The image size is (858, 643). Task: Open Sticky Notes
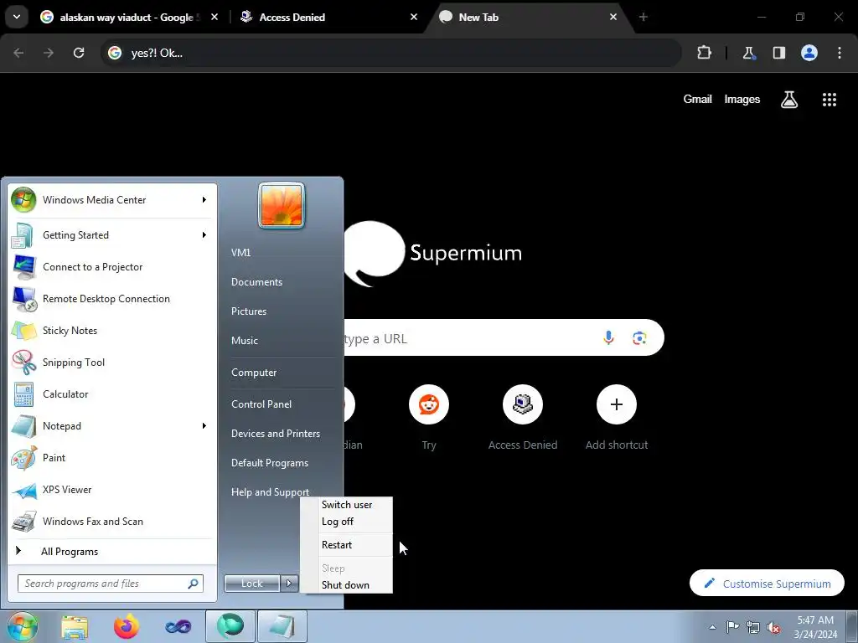[112, 330]
